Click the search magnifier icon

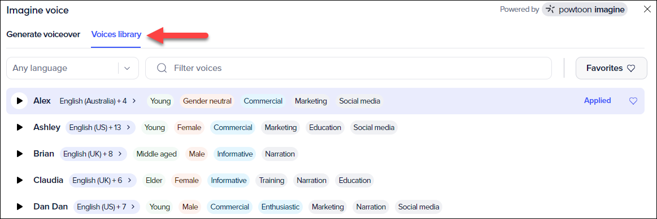click(x=162, y=68)
